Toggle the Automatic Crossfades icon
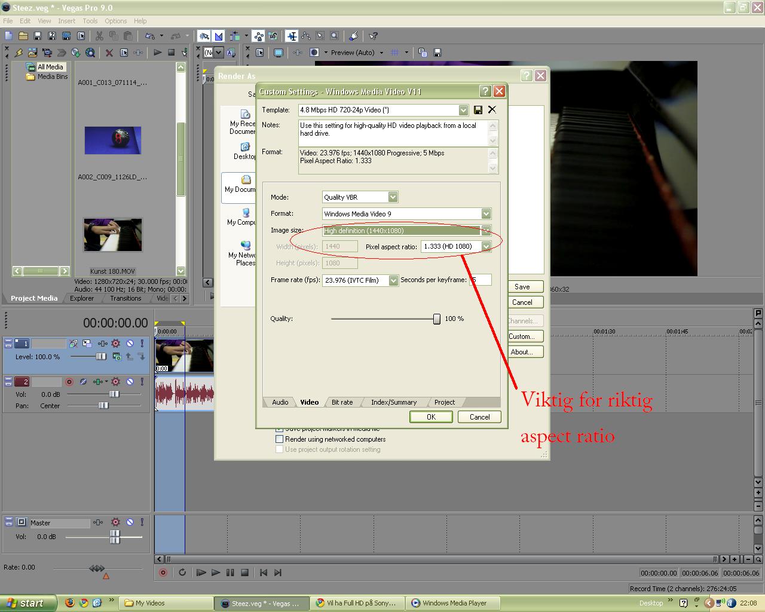Screen dimensions: 765x612 coord(219,36)
